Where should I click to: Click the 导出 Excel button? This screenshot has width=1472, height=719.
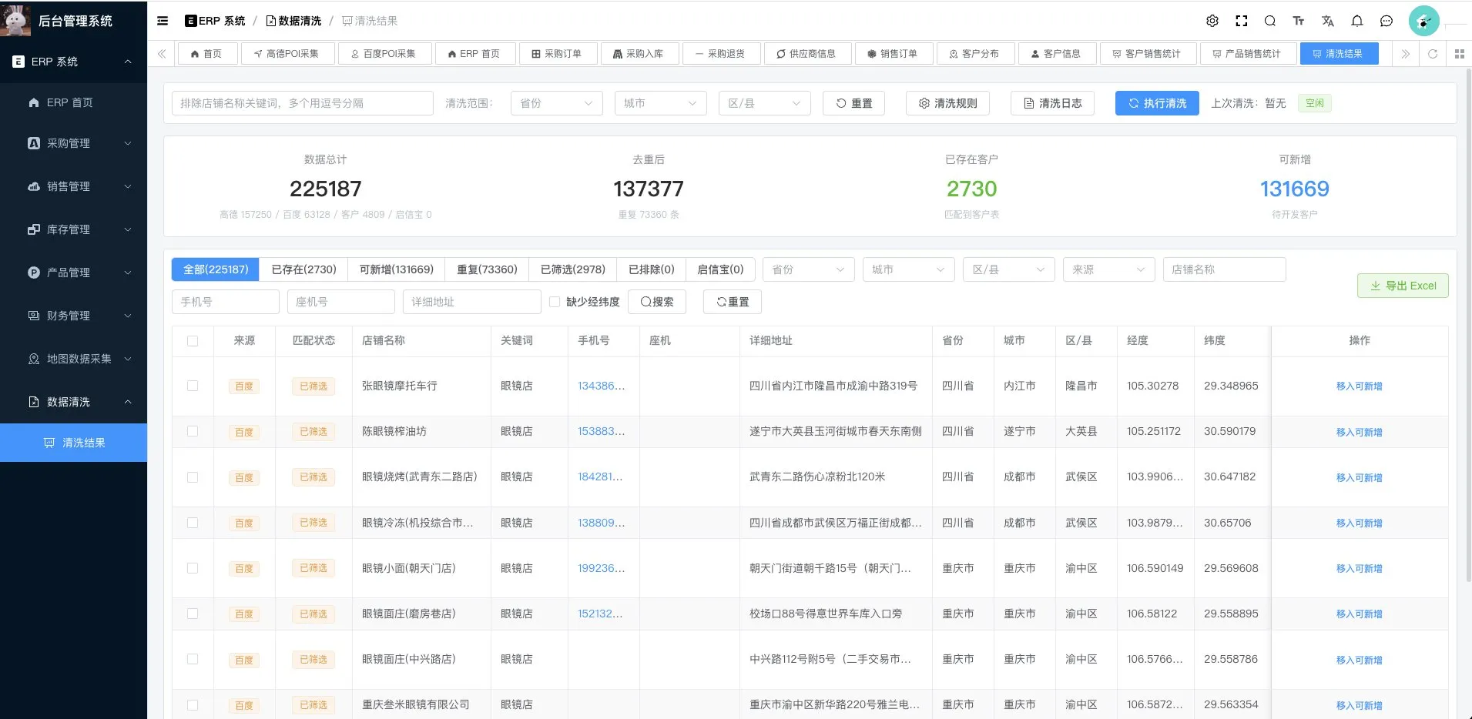tap(1403, 286)
